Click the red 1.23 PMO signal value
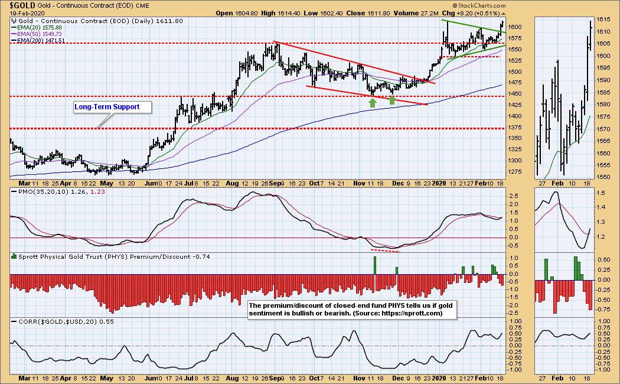620x384 pixels. click(97, 192)
